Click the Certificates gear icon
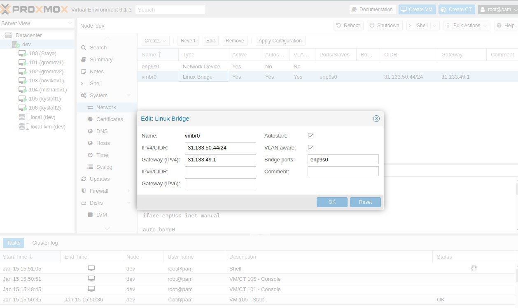Image resolution: width=518 pixels, height=308 pixels. click(x=90, y=119)
